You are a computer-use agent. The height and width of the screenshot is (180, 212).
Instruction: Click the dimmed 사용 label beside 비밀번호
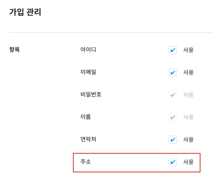(x=188, y=95)
